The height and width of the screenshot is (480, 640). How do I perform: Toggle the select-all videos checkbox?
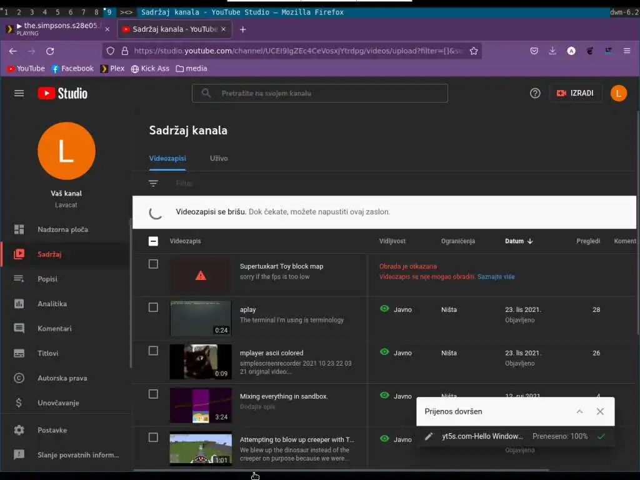(153, 241)
